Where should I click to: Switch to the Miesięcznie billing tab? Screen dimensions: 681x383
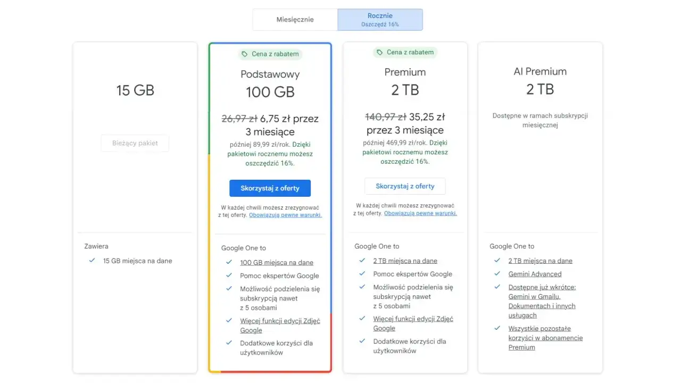[294, 19]
